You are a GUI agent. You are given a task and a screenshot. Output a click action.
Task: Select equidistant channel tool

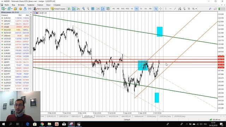[180, 9]
